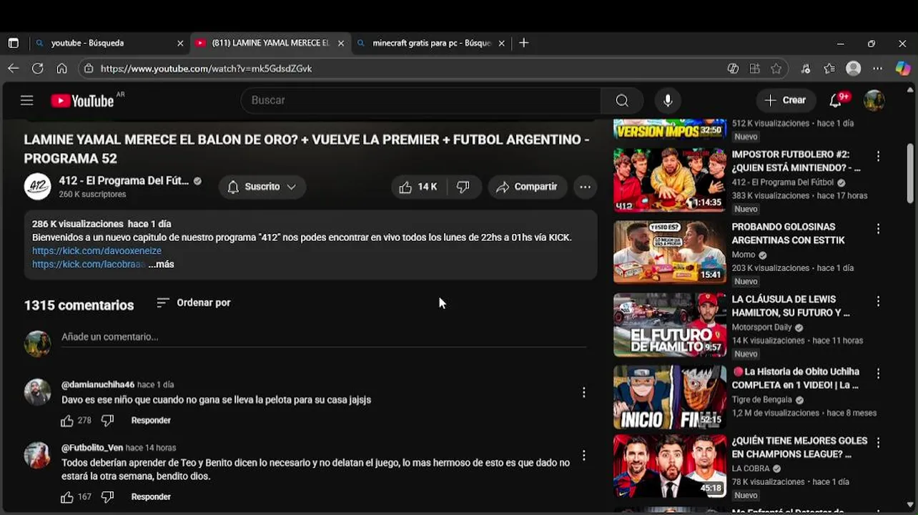This screenshot has height=515, width=918.
Task: Open the Motorsport Daily channel name
Action: 761,328
